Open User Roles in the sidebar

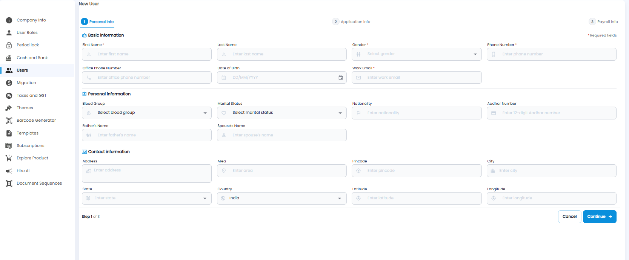[37, 33]
